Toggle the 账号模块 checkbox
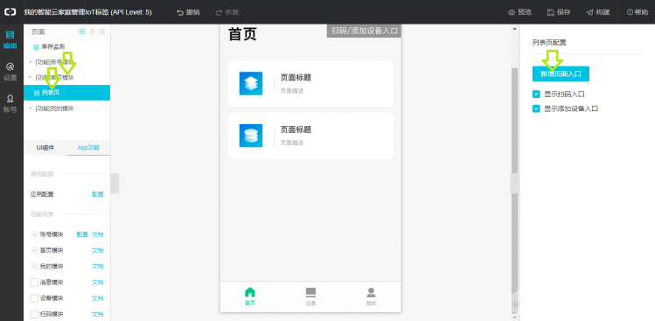This screenshot has height=321, width=655. (34, 234)
